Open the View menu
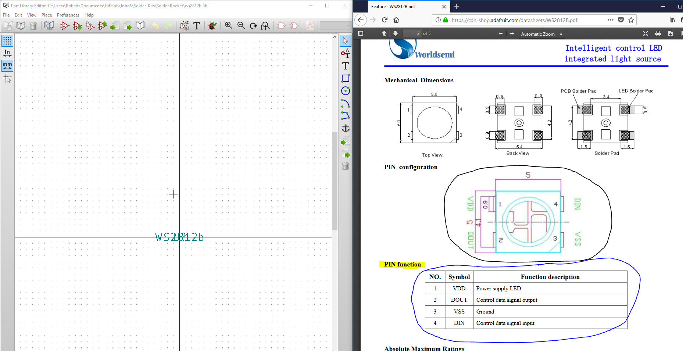This screenshot has width=683, height=351. [32, 15]
